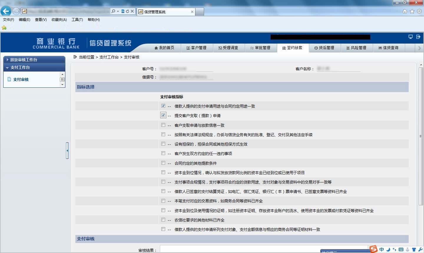The width and height of the screenshot is (424, 253).
Task: Check 设有担保的，担保合同或其他担保方式生效
Action: click(163, 144)
